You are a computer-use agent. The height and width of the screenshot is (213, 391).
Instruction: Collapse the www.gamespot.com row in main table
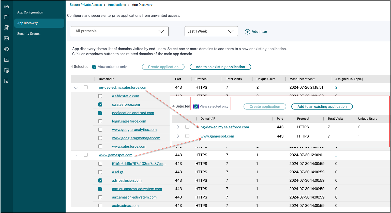pos(76,155)
